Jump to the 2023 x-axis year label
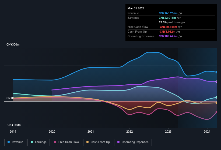 (x=168, y=132)
